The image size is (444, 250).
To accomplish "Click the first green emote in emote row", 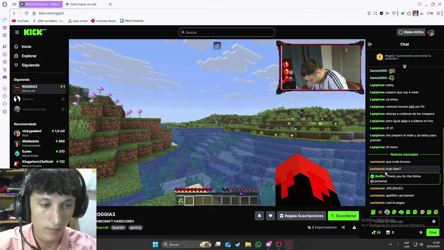I will (373, 212).
